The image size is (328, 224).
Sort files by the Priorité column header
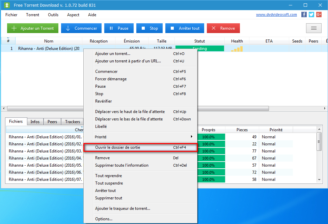[x=276, y=130]
